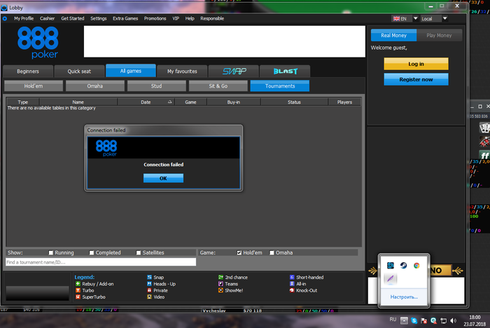Click the teal Q tray icon with warning
The width and height of the screenshot is (490, 328).
point(434,320)
